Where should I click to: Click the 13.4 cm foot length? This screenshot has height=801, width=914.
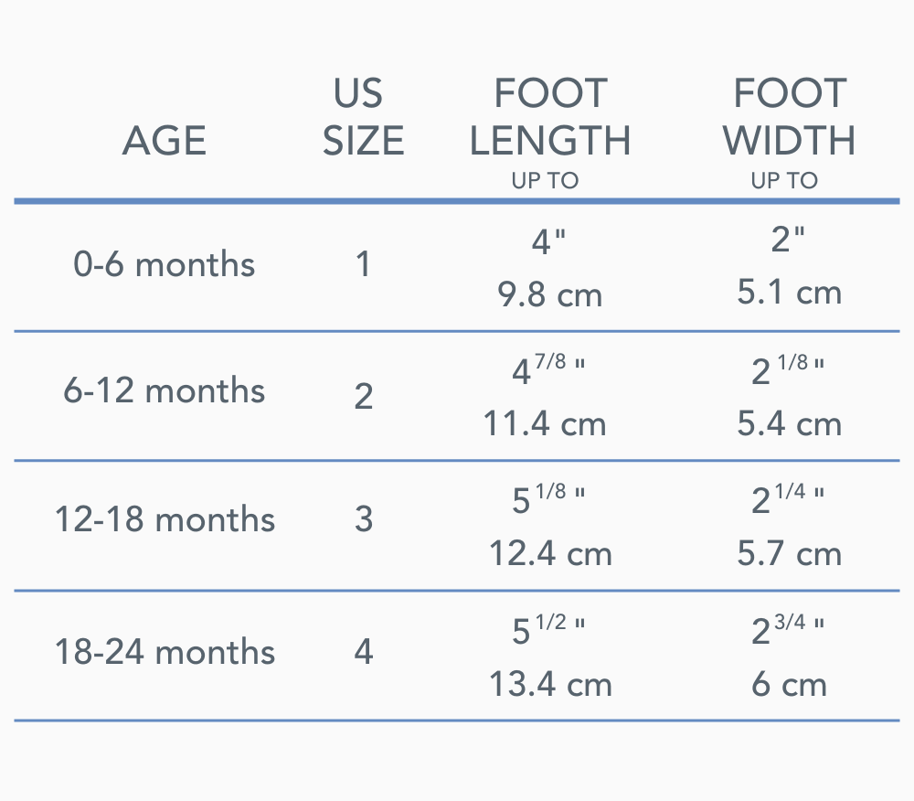coord(550,684)
